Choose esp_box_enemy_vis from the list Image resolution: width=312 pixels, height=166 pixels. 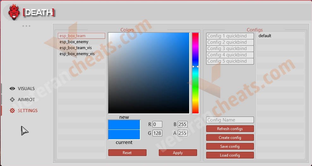click(77, 54)
